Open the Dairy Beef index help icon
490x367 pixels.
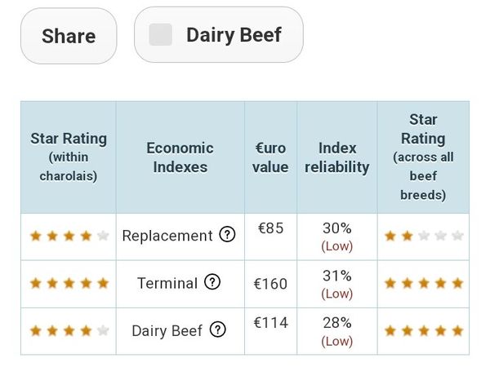pos(217,329)
